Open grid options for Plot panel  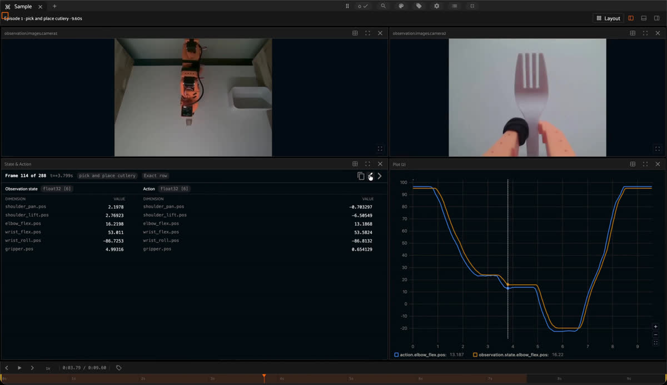(x=633, y=164)
